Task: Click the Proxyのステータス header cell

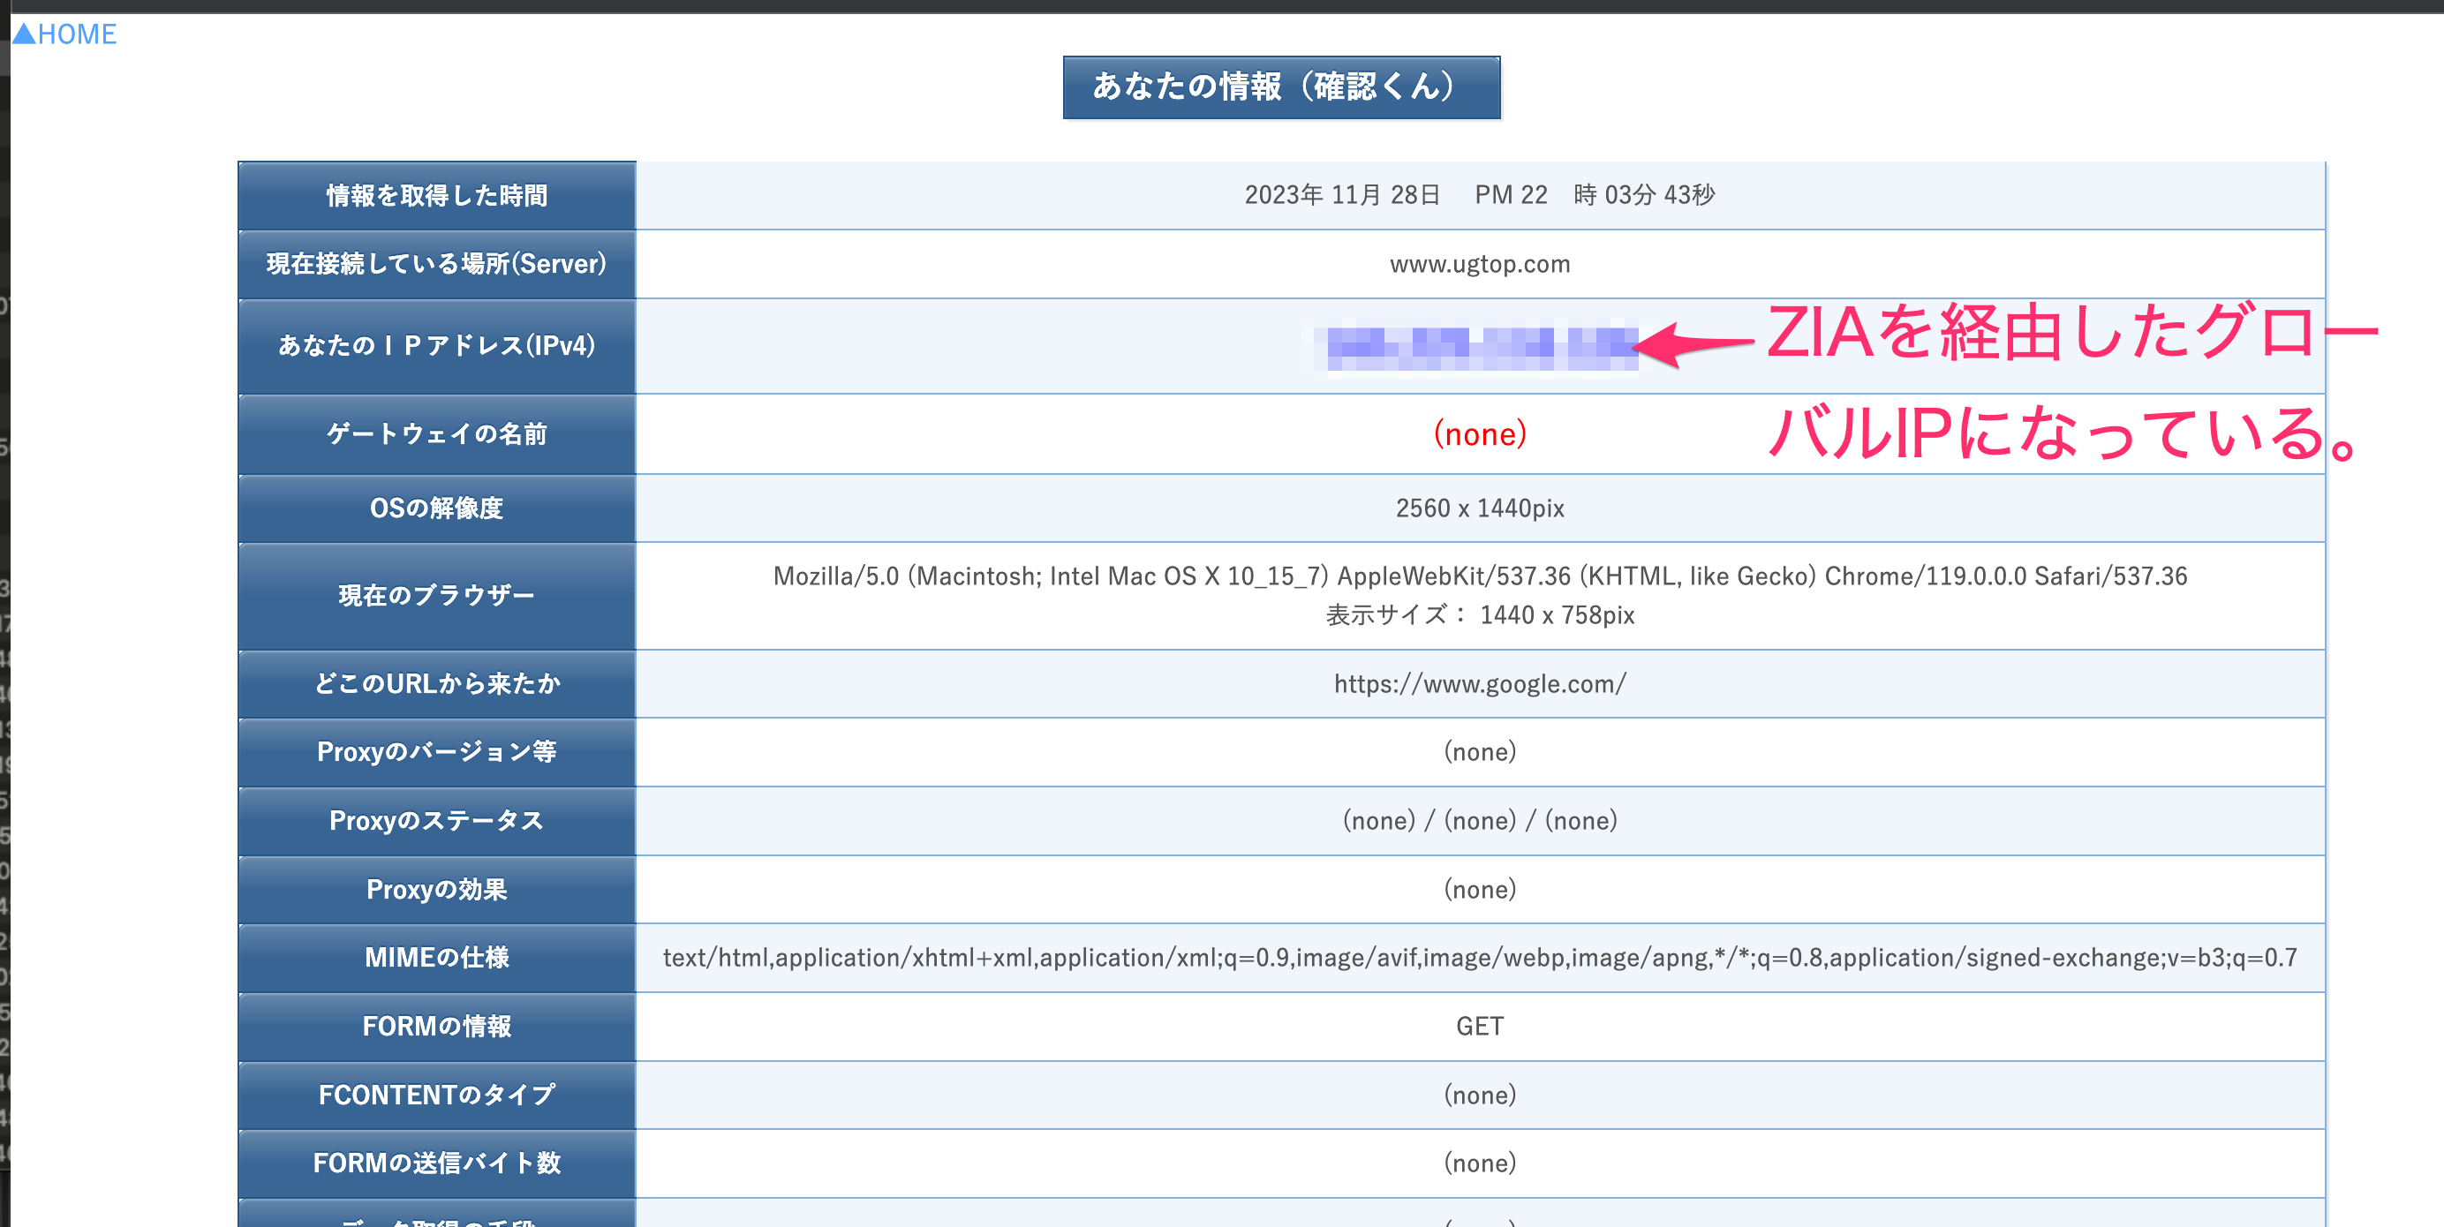Action: point(437,820)
